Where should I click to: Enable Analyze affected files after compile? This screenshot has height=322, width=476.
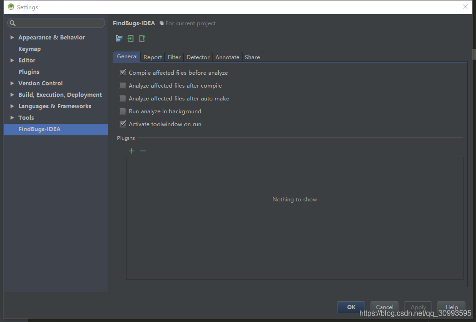coord(122,85)
